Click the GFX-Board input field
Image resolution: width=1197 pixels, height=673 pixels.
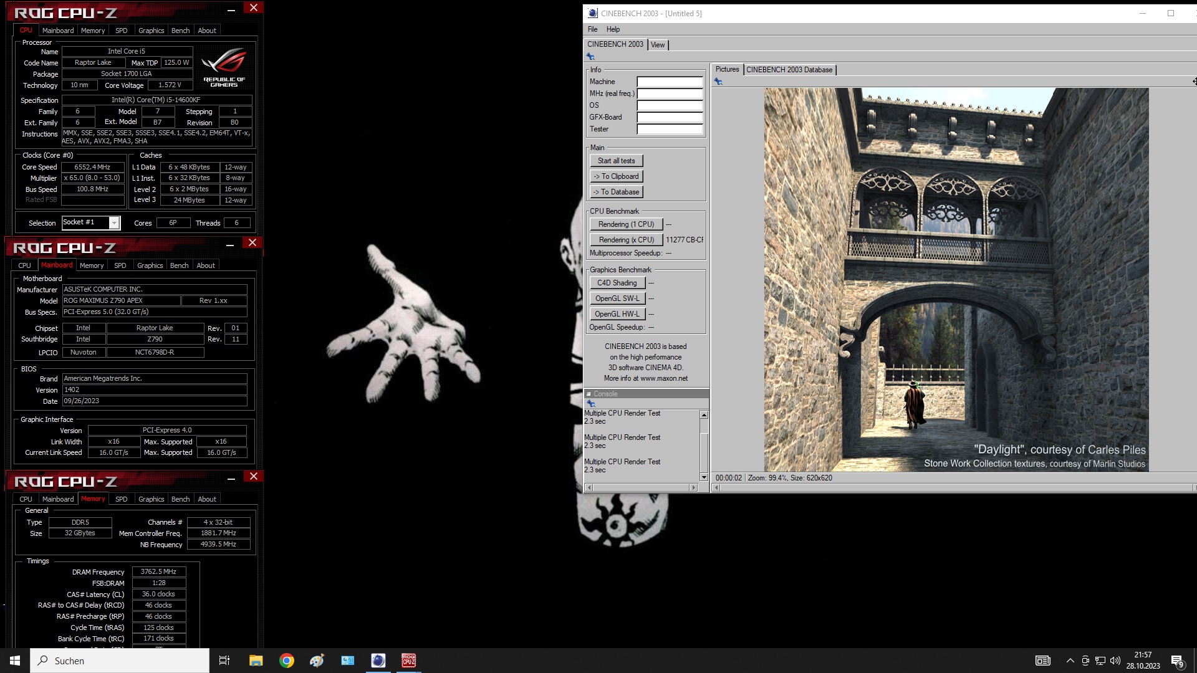(x=670, y=117)
